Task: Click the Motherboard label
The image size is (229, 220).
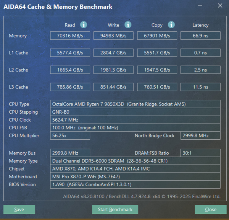Action: pyautogui.click(x=23, y=177)
